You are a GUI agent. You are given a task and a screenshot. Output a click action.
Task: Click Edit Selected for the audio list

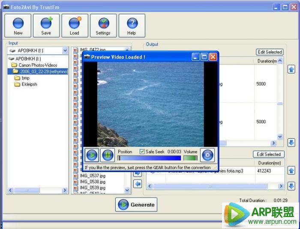[269, 154]
